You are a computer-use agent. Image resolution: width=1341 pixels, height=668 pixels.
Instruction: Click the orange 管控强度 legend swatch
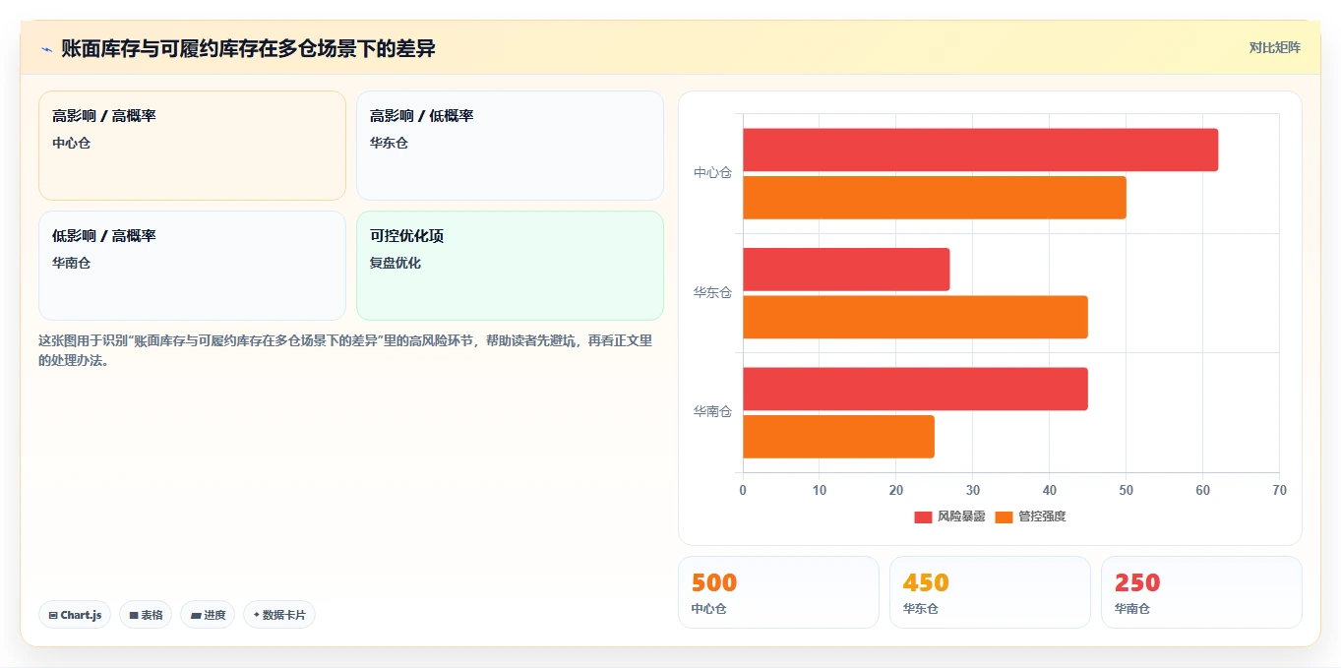1004,517
